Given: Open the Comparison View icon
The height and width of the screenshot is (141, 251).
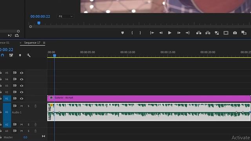Looking at the screenshot, I should [244, 33].
